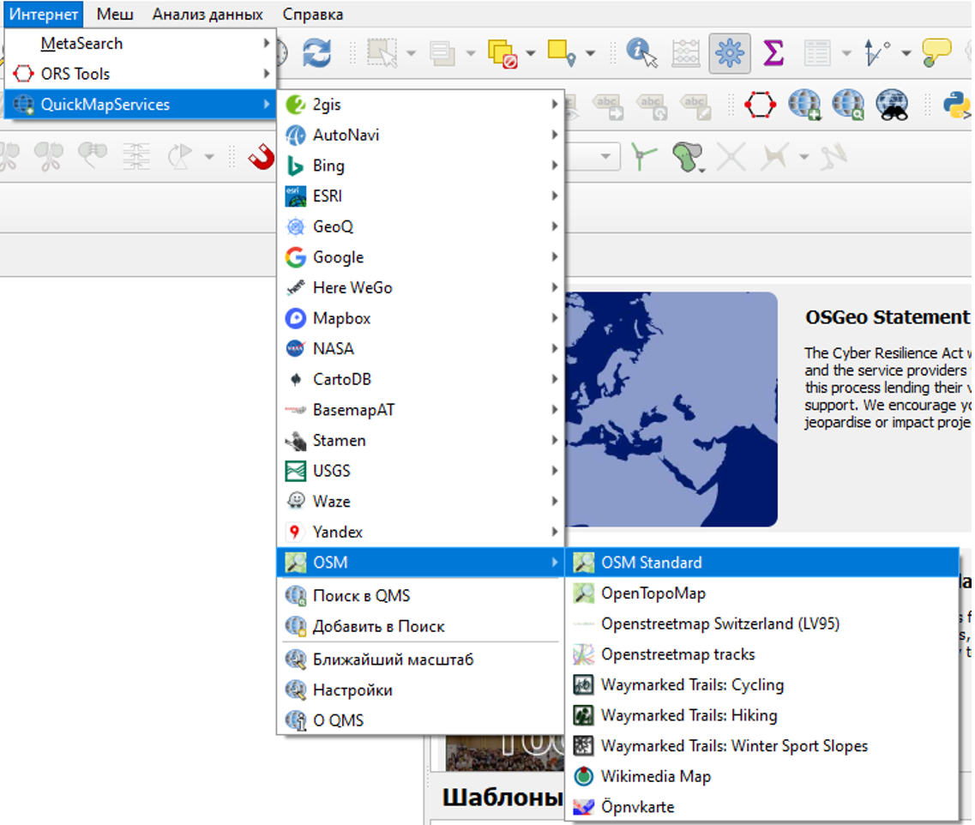Select the Identify Features tool
Screen dimensions: 975x825
pos(641,53)
